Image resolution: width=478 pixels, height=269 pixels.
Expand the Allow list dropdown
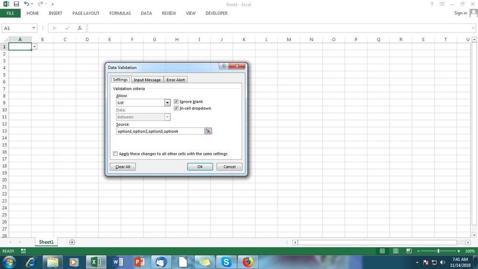coord(167,103)
